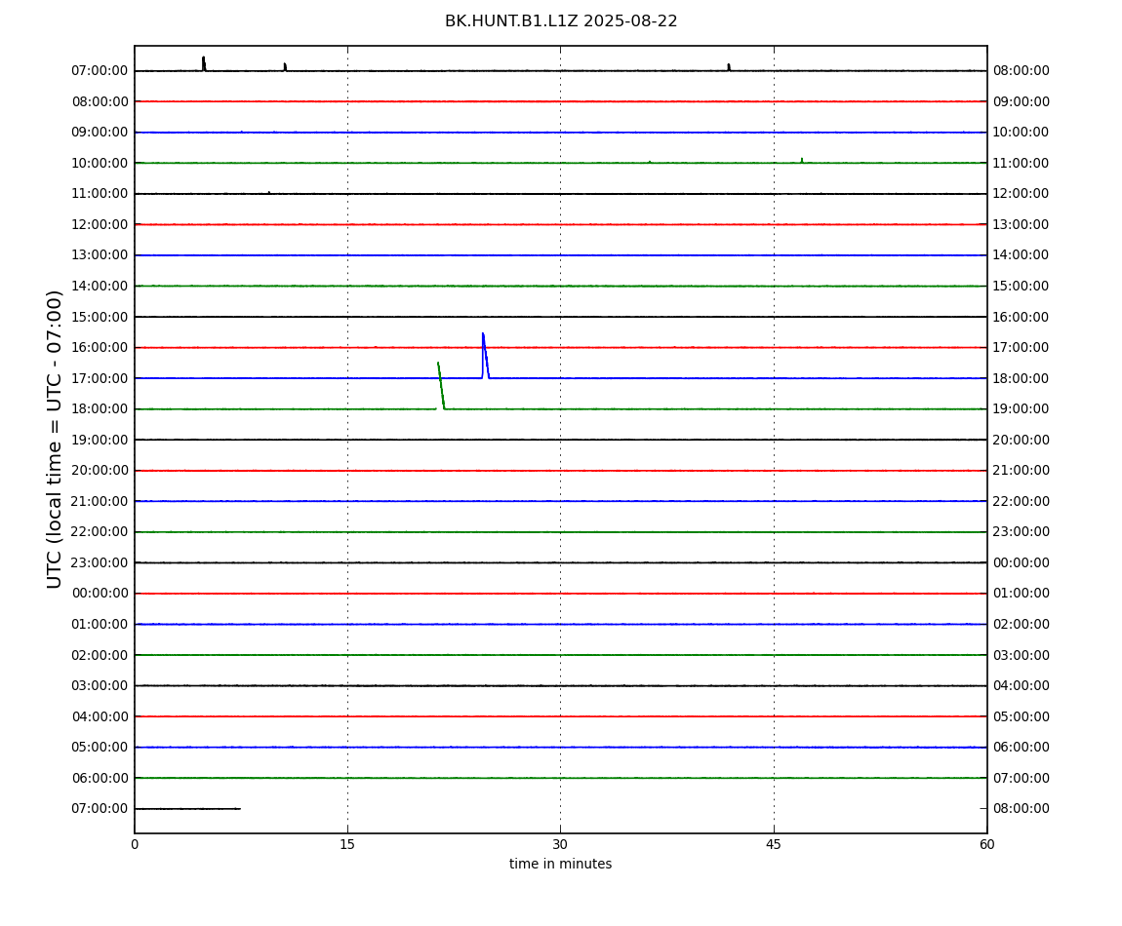
Task: Click the plot title BK.HUNT.B1.L1Z 2025-08-22
Action: [561, 21]
